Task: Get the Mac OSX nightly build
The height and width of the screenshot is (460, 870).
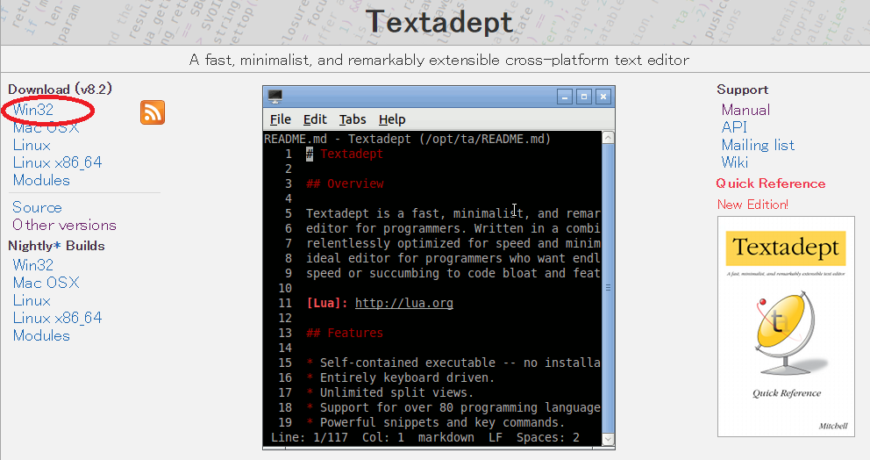Action: (46, 283)
